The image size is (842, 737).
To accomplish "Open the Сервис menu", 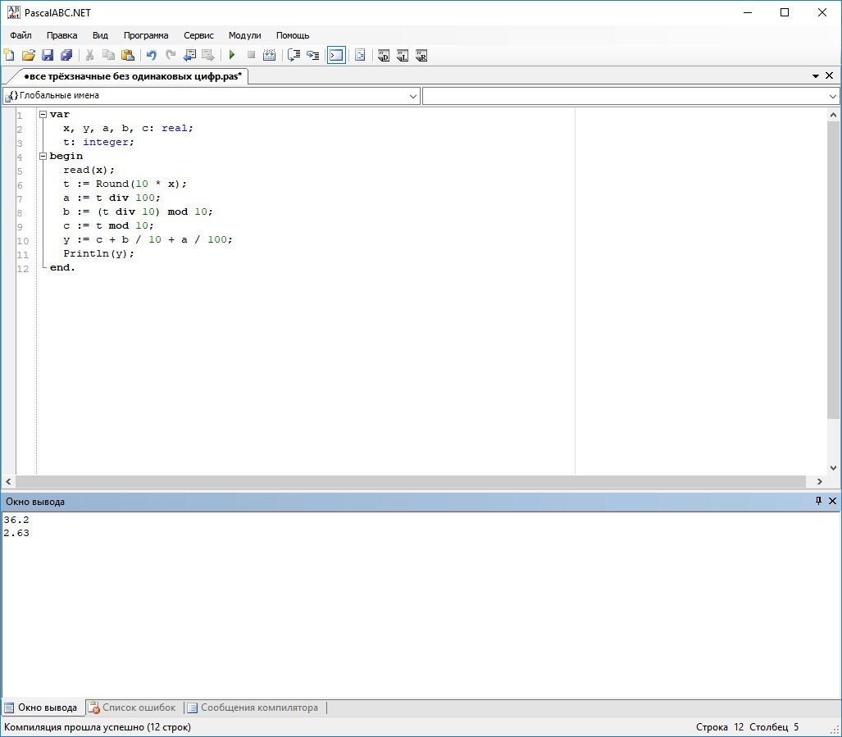I will [x=198, y=35].
